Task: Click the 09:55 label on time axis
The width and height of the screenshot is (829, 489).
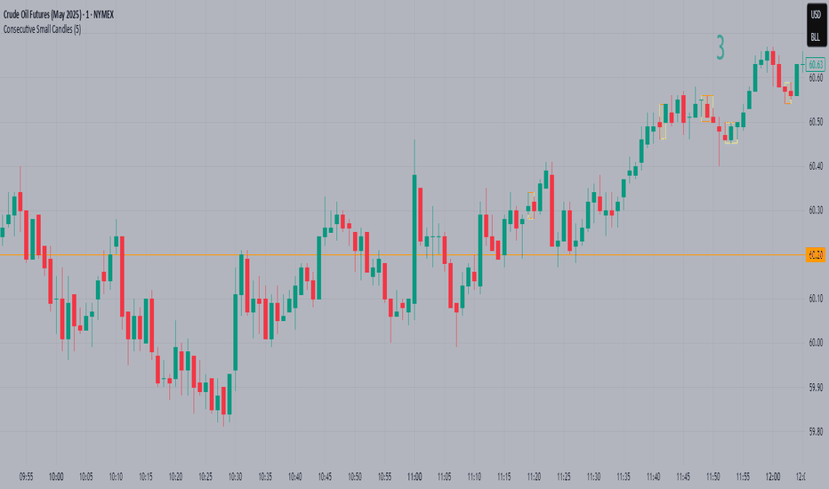Action: click(x=27, y=477)
